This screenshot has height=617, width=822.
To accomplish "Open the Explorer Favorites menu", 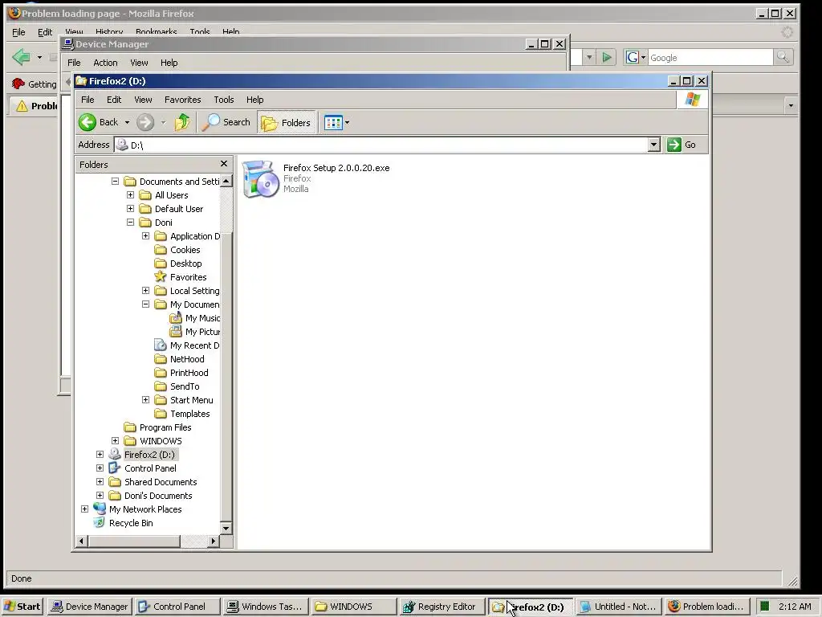I will click(182, 100).
